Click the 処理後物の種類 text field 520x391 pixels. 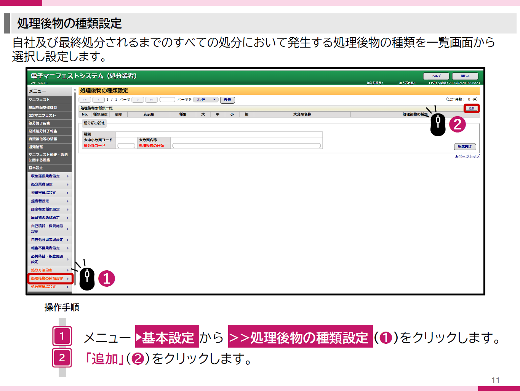click(246, 145)
